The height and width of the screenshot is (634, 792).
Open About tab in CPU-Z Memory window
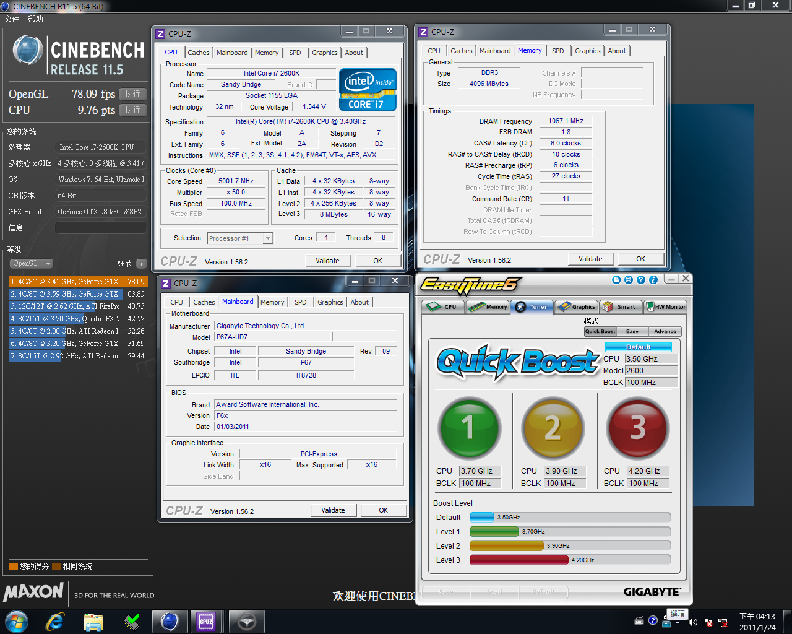click(x=617, y=51)
